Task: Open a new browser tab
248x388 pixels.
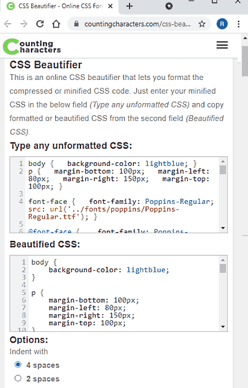Action: click(130, 6)
